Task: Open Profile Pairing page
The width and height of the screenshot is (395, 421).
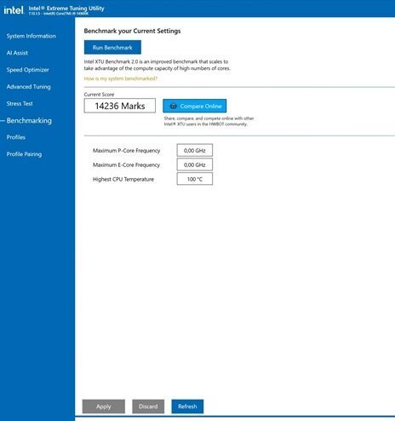Action: (x=24, y=154)
